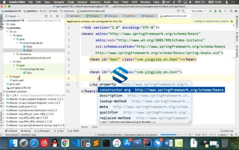This screenshot has height=150, width=239.
Task: Open the 6: TODO tool window
Action: pos(73,131)
